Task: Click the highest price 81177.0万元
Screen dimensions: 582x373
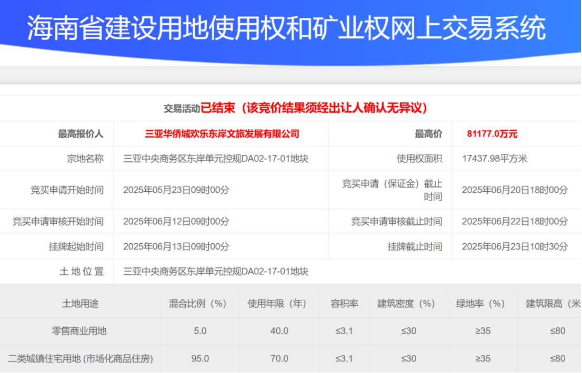Action: 492,134
